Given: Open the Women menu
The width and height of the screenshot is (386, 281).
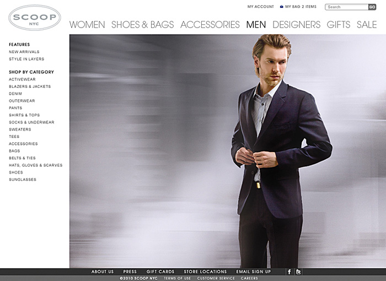Looking at the screenshot, I should coord(87,25).
